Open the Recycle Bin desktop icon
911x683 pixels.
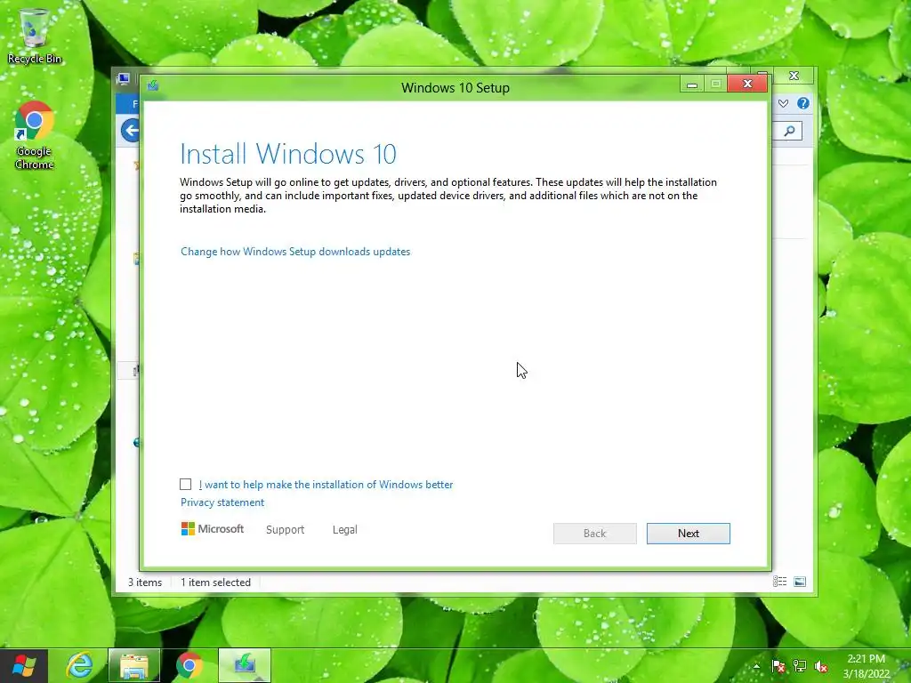pyautogui.click(x=35, y=36)
